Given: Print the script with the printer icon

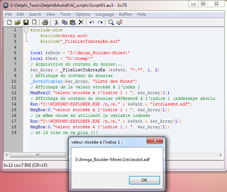Looking at the screenshot, I should pyautogui.click(x=45, y=22).
